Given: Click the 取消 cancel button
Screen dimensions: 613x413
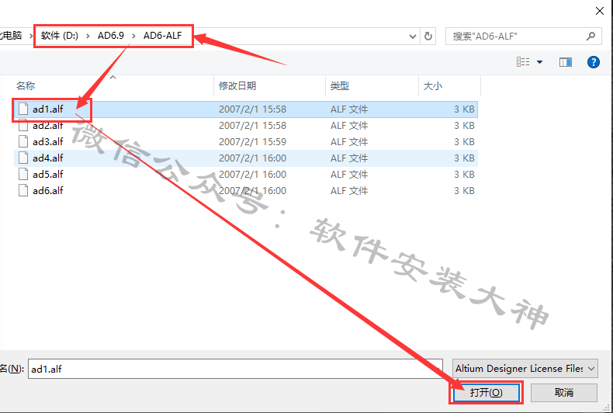Looking at the screenshot, I should coord(564,392).
